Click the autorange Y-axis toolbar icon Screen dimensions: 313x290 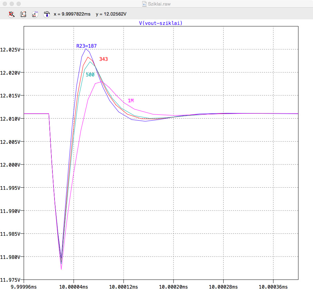tap(23, 14)
